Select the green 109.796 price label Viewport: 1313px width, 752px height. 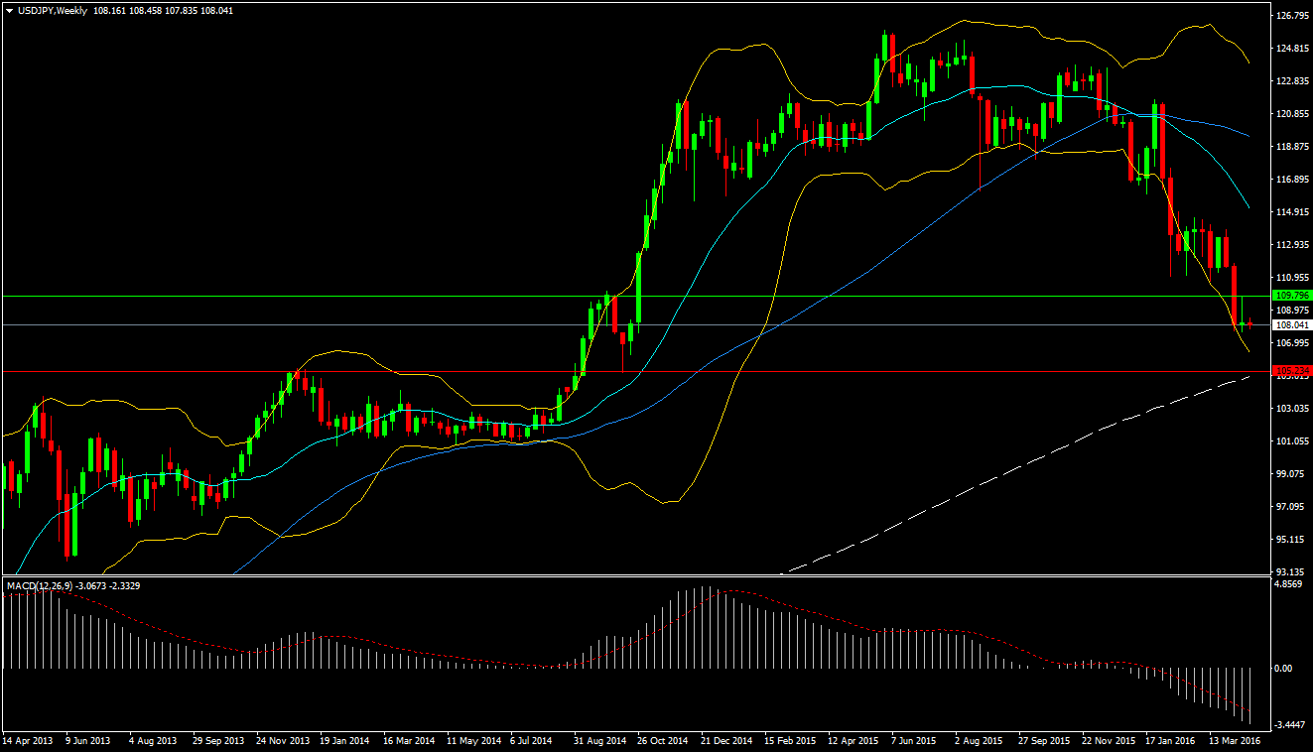tap(1291, 296)
